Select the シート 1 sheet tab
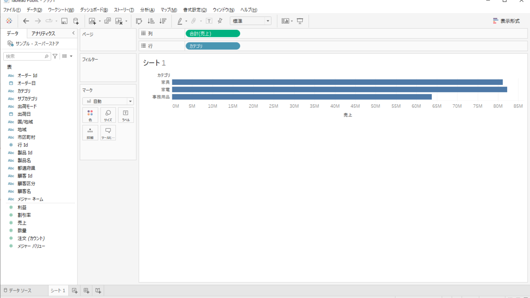 (x=58, y=291)
